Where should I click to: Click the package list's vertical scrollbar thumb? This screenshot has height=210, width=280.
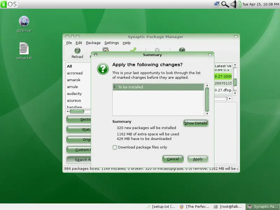pos(235,82)
